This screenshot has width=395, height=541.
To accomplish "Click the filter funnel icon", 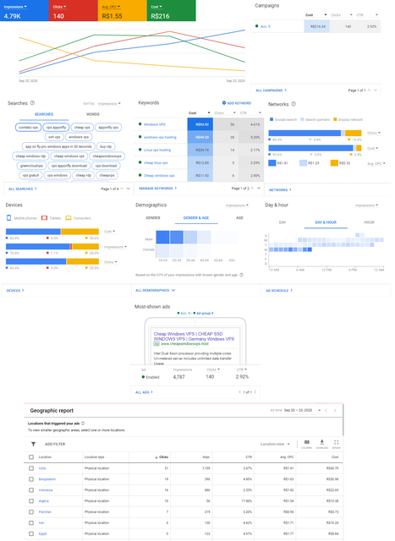I will point(33,444).
